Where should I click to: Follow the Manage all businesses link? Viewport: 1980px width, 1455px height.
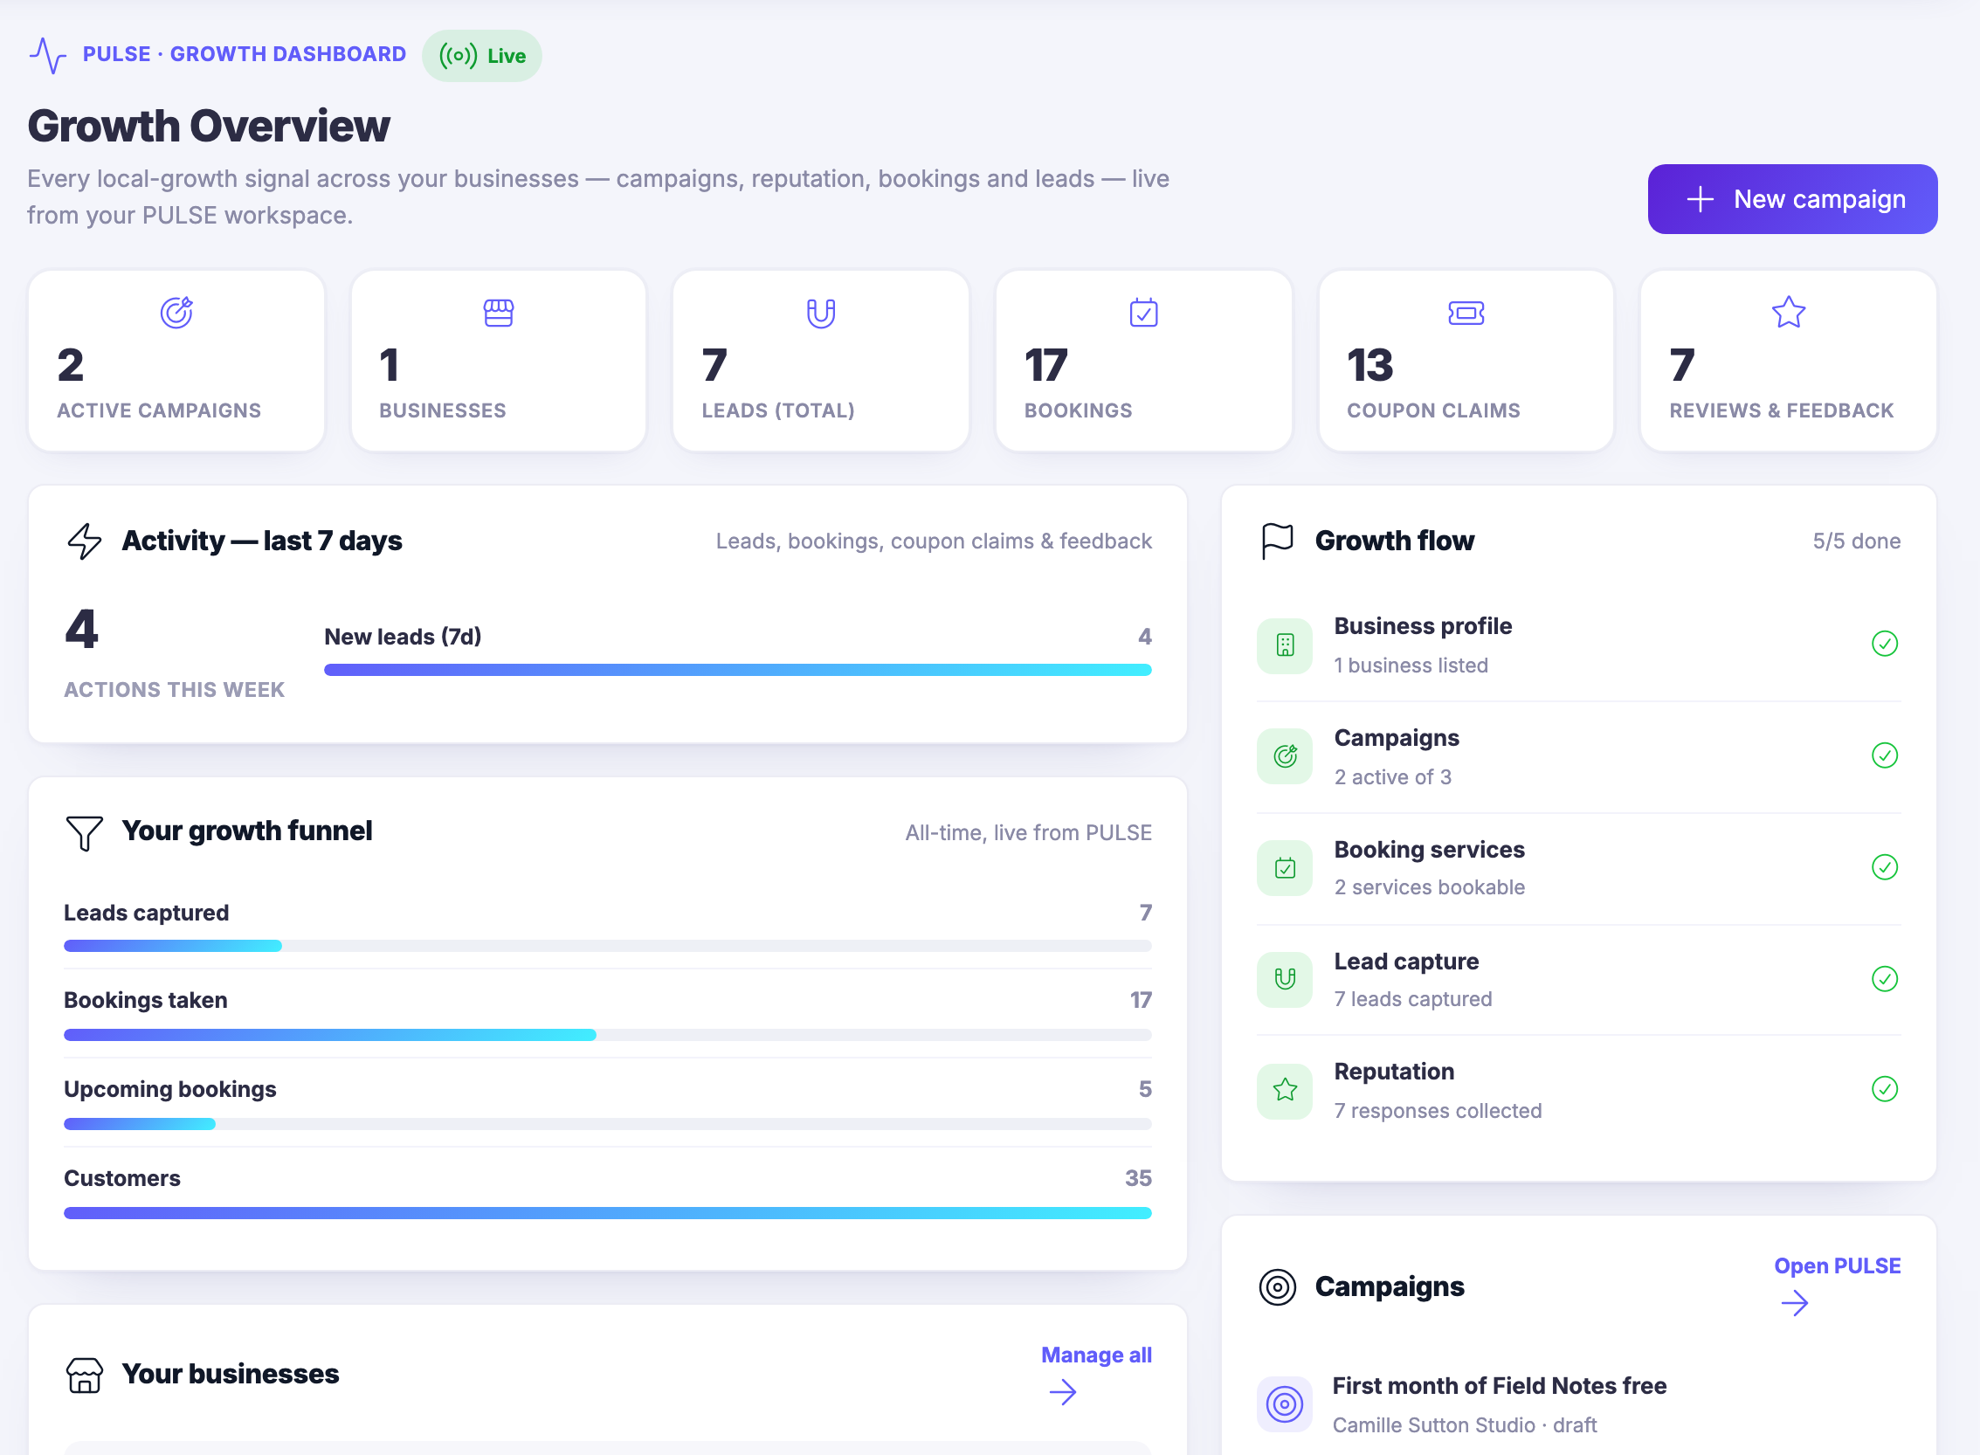1096,1373
